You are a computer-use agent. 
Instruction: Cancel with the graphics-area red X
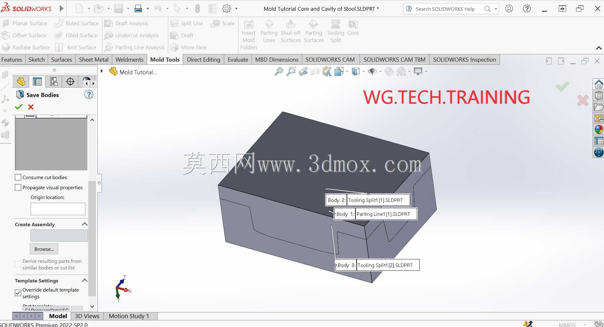582,100
